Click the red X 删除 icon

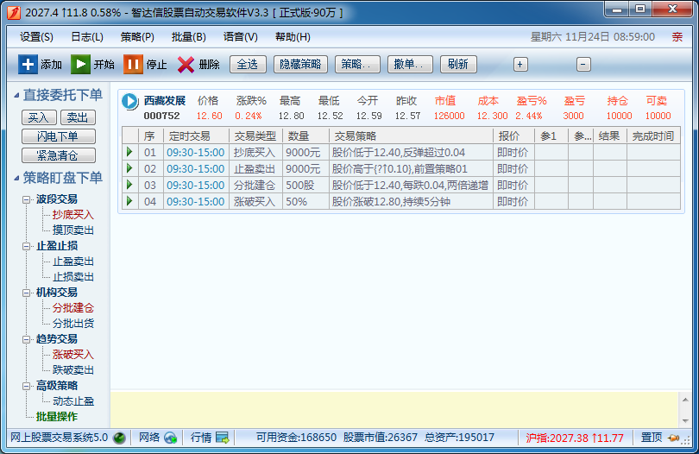[186, 65]
